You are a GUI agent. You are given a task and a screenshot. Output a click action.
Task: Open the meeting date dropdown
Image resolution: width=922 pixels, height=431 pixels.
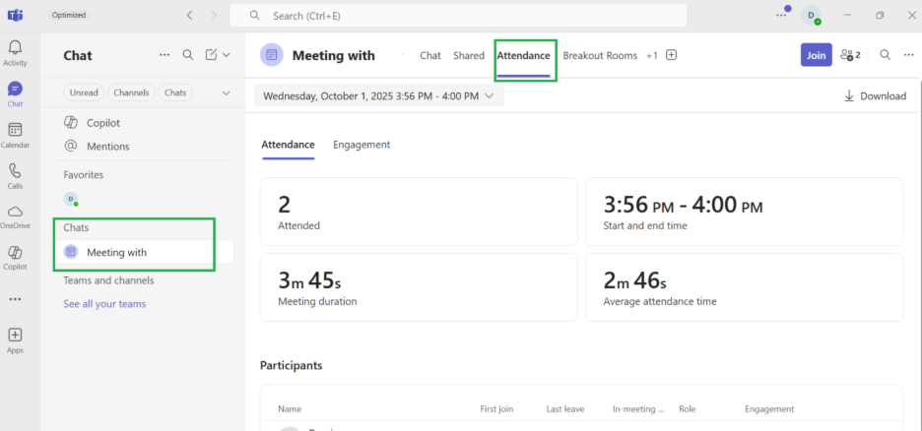tap(378, 95)
